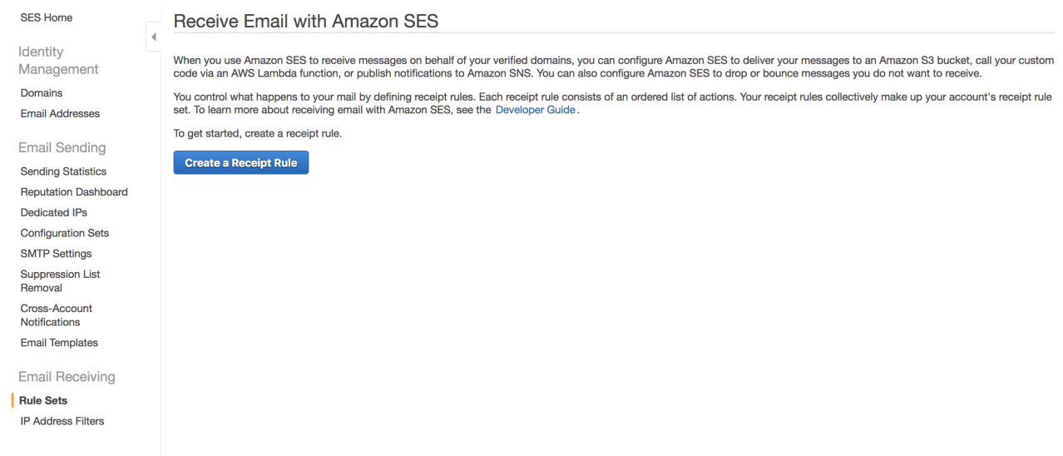Screen dimensions: 1063x456
Task: Open Domains under Identity Management
Action: click(x=42, y=93)
